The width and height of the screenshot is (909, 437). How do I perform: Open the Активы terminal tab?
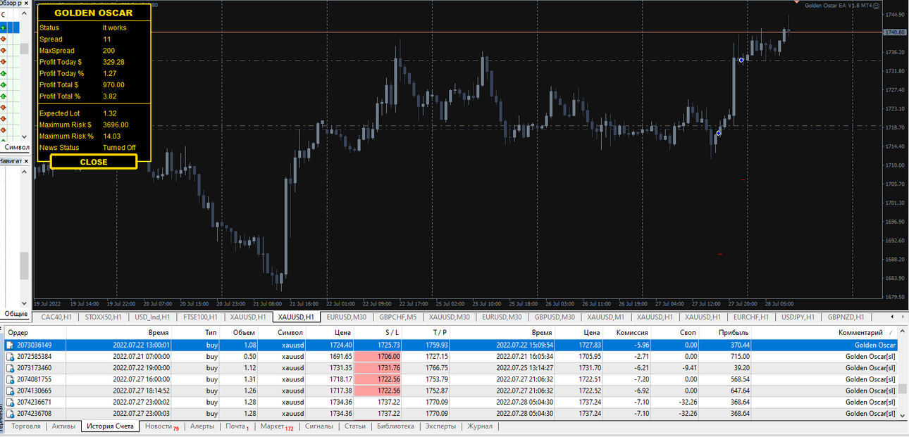(x=63, y=426)
